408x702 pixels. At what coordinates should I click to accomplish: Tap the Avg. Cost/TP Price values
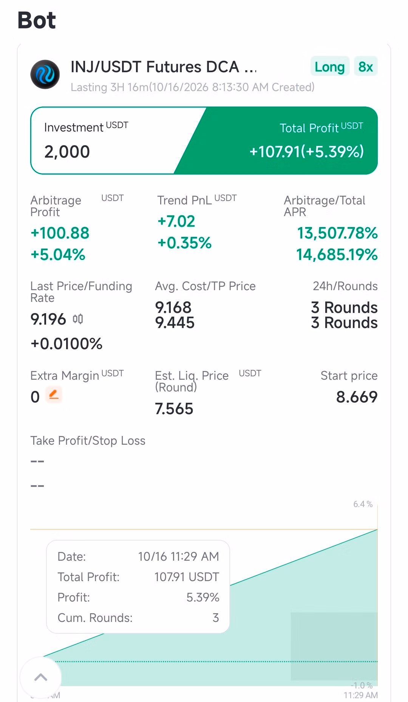click(175, 315)
